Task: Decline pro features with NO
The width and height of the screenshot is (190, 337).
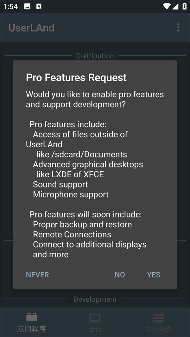Action: coord(120,275)
